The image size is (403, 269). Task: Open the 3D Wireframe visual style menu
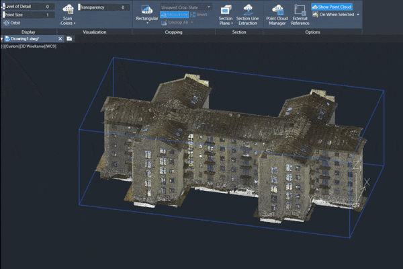(x=32, y=46)
